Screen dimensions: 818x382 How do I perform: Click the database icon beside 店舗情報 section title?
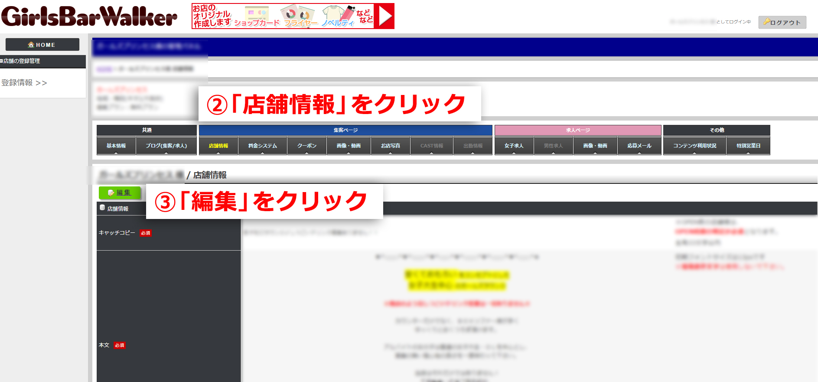102,208
